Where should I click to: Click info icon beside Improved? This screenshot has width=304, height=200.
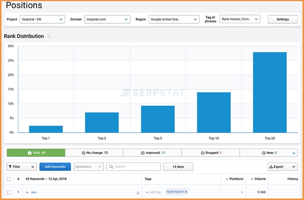(143, 153)
